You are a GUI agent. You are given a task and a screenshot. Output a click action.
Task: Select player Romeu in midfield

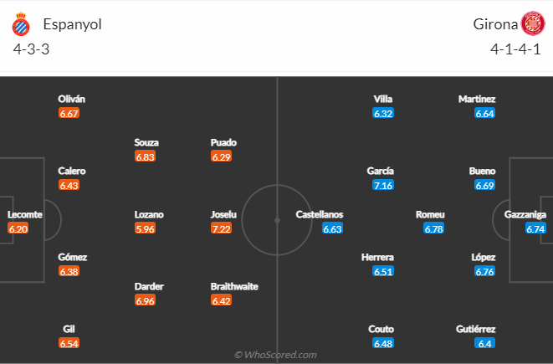[430, 214]
